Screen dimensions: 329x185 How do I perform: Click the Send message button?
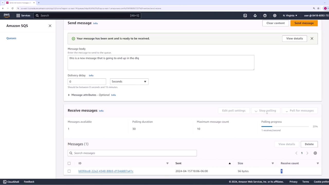click(x=304, y=23)
